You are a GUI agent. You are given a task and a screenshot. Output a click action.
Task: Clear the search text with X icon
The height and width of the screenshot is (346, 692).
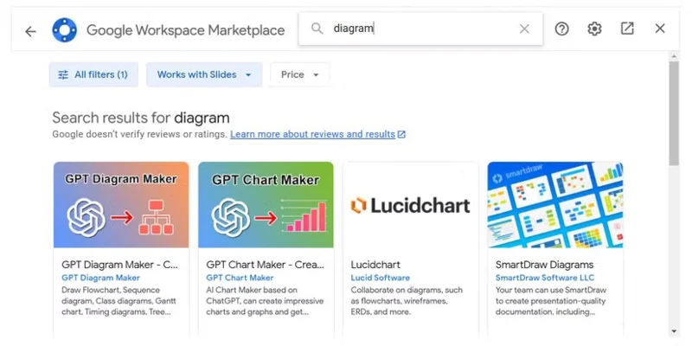click(524, 29)
